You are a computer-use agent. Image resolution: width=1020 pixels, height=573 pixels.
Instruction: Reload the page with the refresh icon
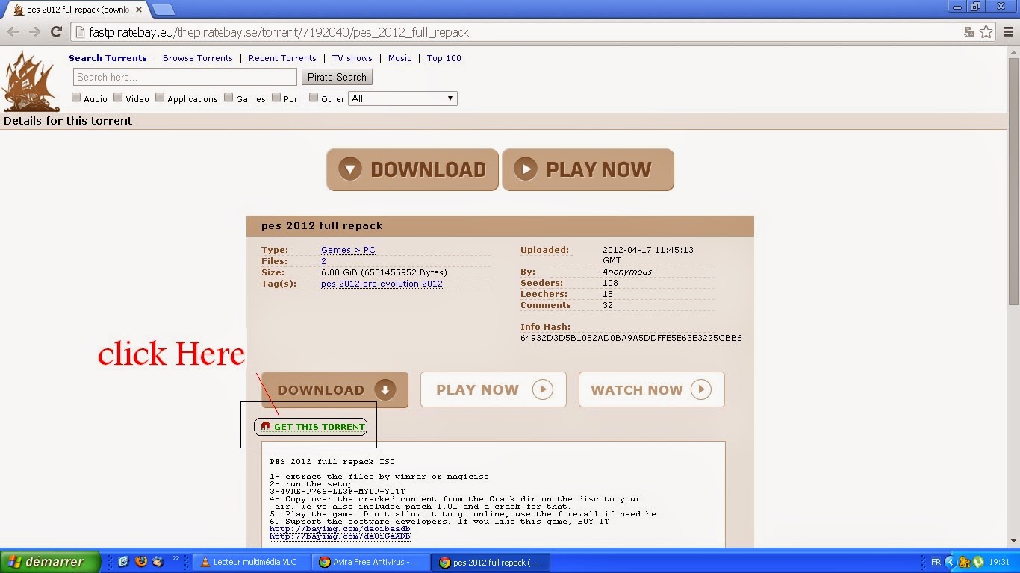[x=56, y=32]
